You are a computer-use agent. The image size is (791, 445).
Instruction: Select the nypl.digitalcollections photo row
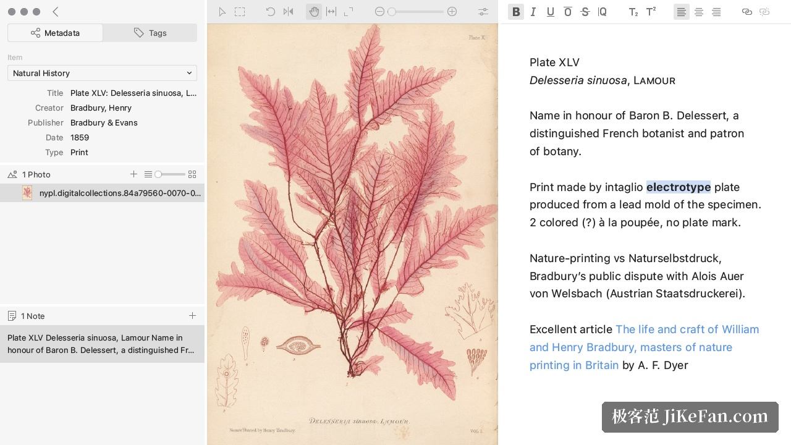[102, 193]
